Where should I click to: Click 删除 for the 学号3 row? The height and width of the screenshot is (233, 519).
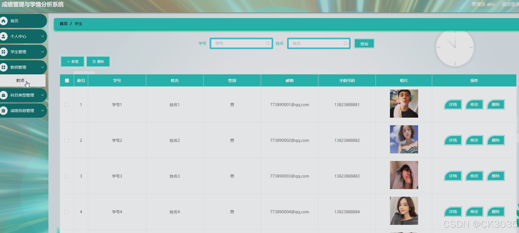tap(496, 176)
